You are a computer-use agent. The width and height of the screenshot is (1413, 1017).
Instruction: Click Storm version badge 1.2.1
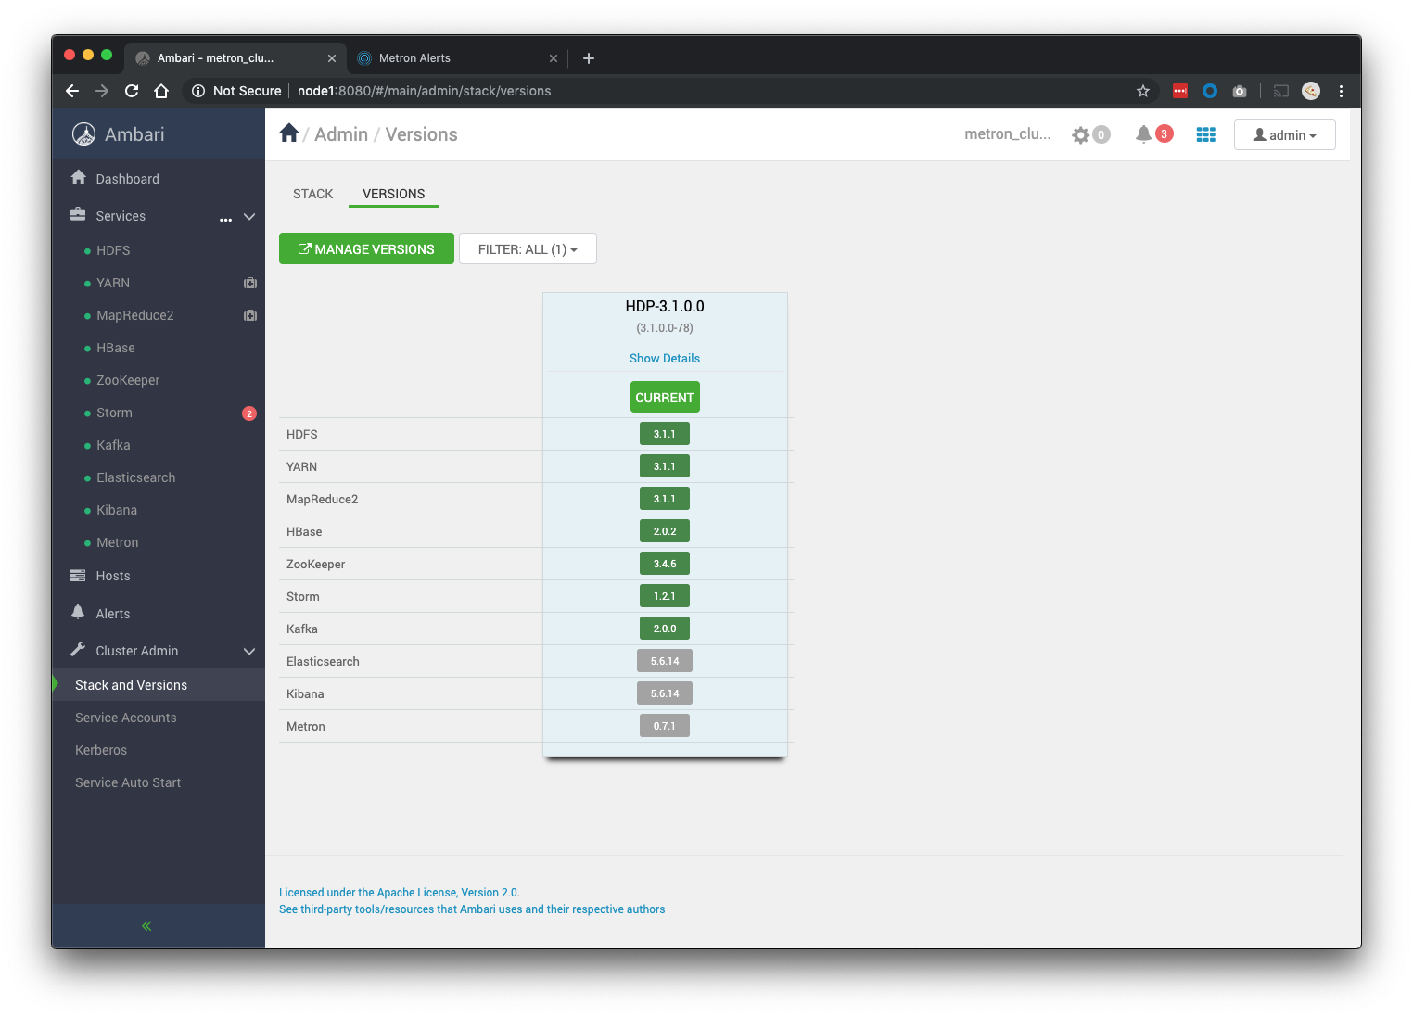click(665, 596)
